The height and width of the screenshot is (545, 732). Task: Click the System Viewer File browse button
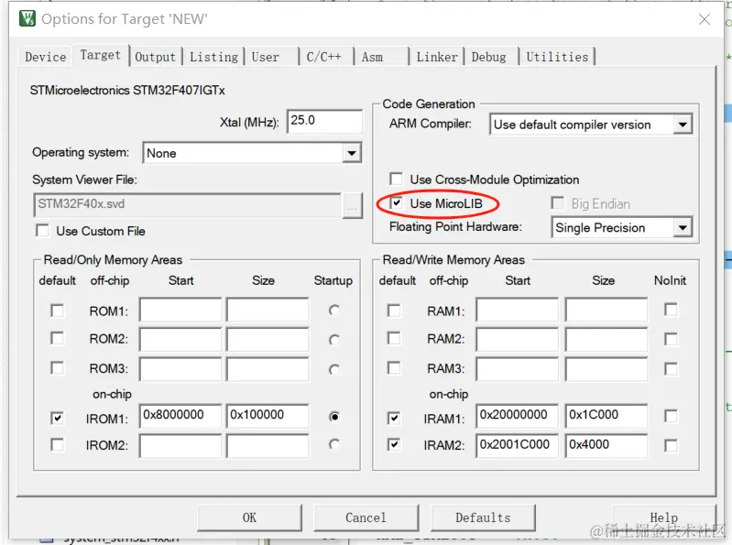tap(352, 205)
